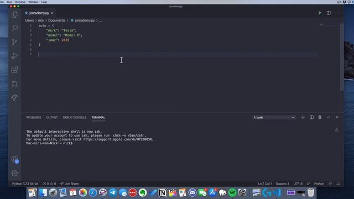Switch to the Problems tab
The width and height of the screenshot is (354, 199).
click(34, 118)
